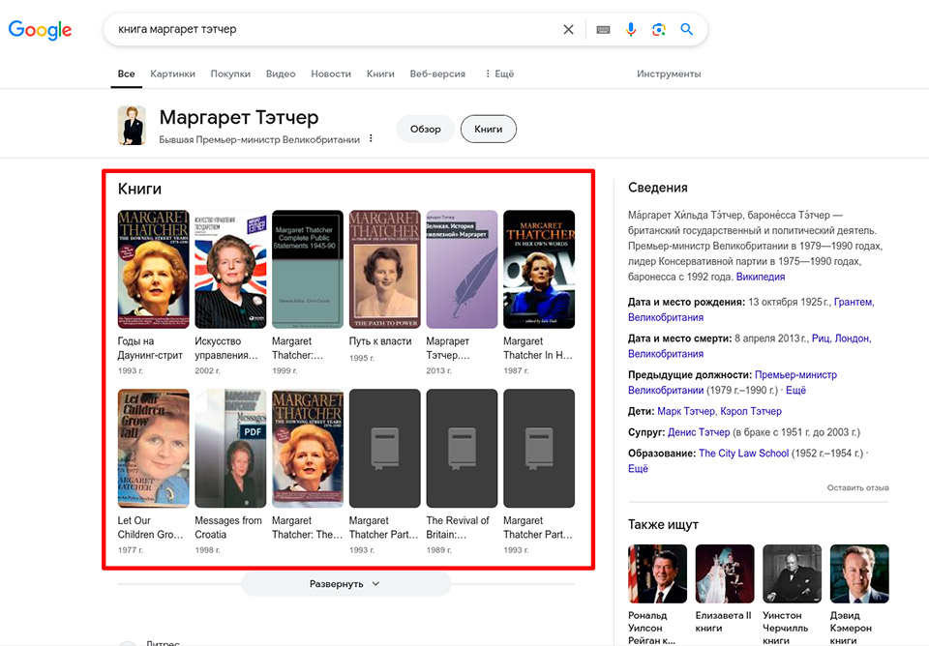The image size is (929, 646).
Task: Click the title text Путь к власти
Action: coord(379,341)
